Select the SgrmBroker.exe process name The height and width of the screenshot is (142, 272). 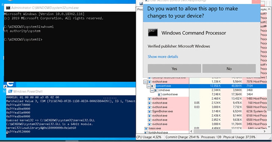162,111
